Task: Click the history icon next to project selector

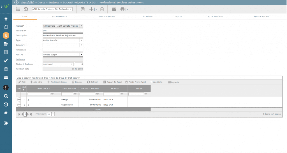Action: tap(26, 9)
